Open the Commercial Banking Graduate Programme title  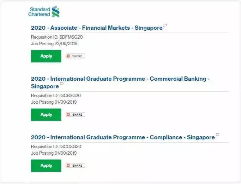(x=120, y=82)
